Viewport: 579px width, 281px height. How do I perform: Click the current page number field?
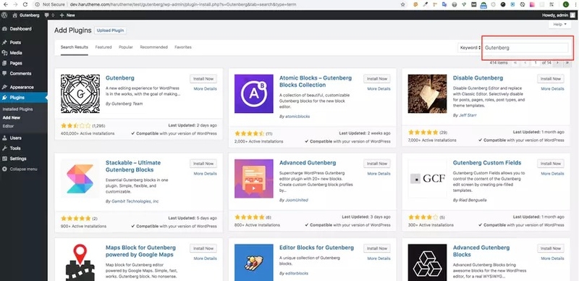[x=535, y=63]
